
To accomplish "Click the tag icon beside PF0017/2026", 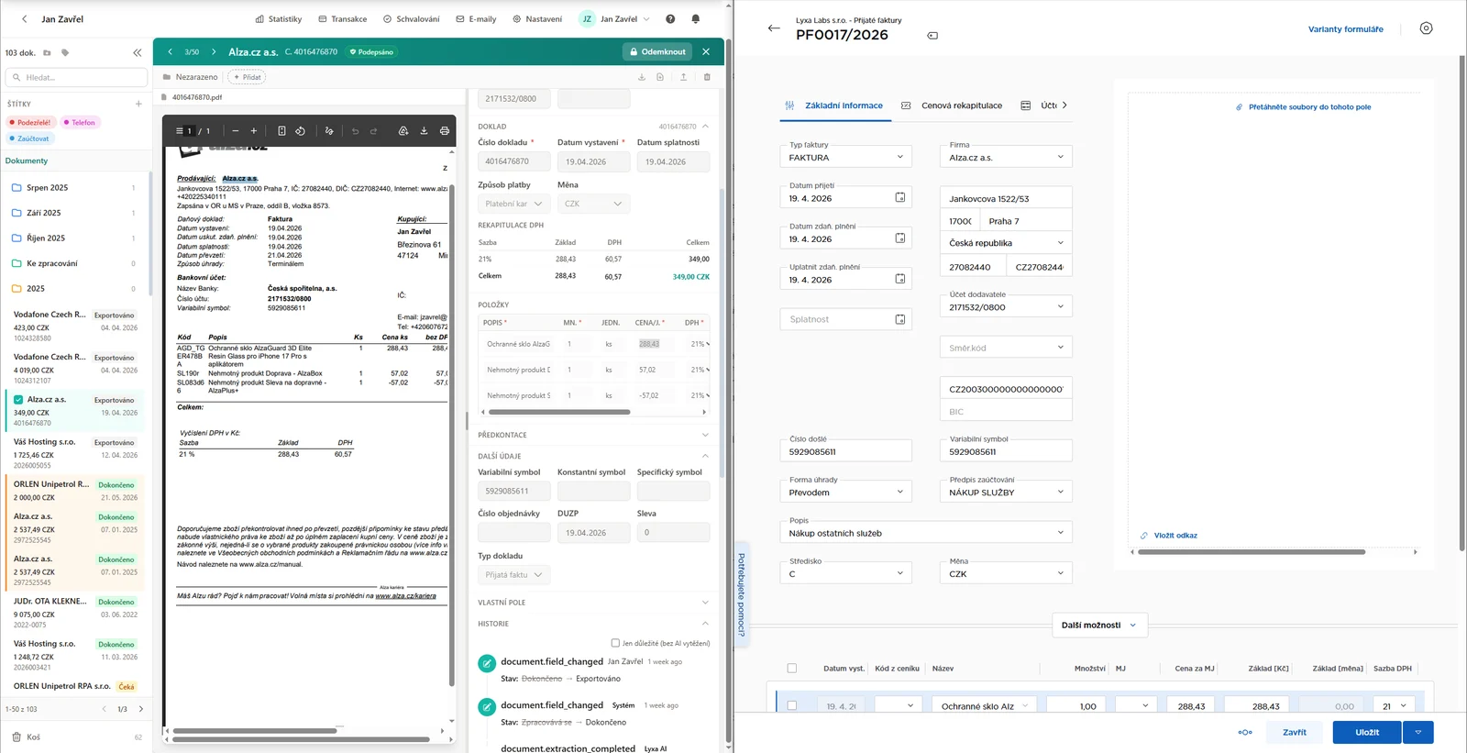I will (932, 36).
